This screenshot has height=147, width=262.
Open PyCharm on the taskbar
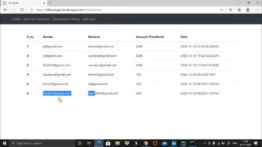click(183, 143)
